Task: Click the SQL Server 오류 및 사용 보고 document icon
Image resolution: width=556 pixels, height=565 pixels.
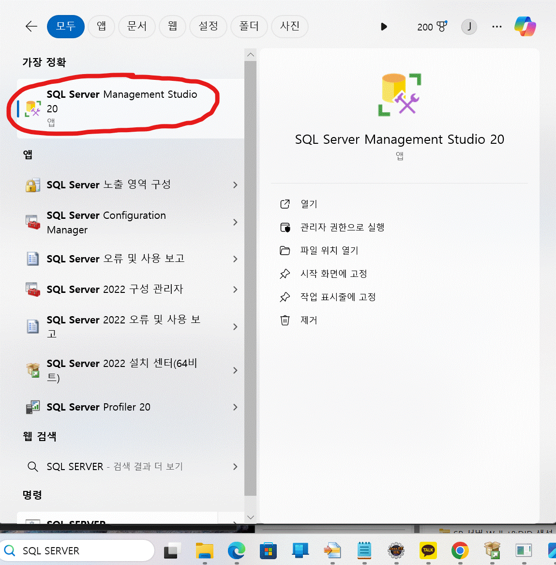Action: [33, 259]
